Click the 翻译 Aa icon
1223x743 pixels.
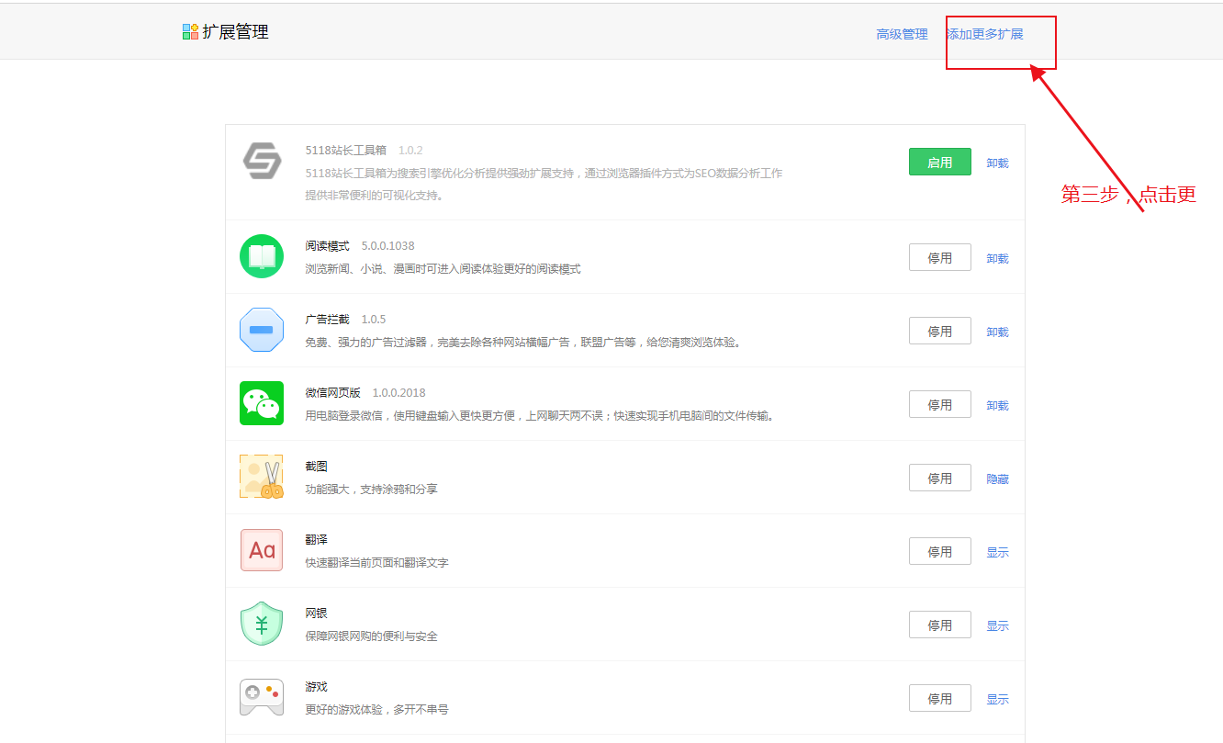[x=262, y=550]
